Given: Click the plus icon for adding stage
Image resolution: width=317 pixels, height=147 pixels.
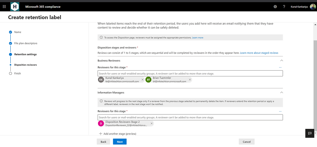Looking at the screenshot, I should [101, 134].
